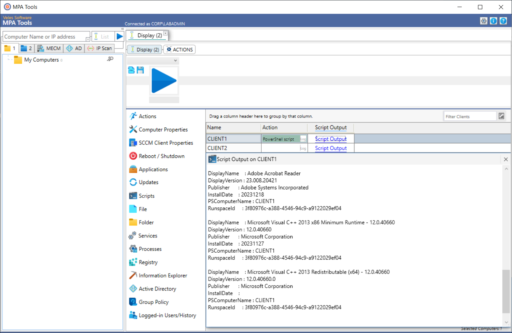Clear the computer name input field

click(88, 39)
